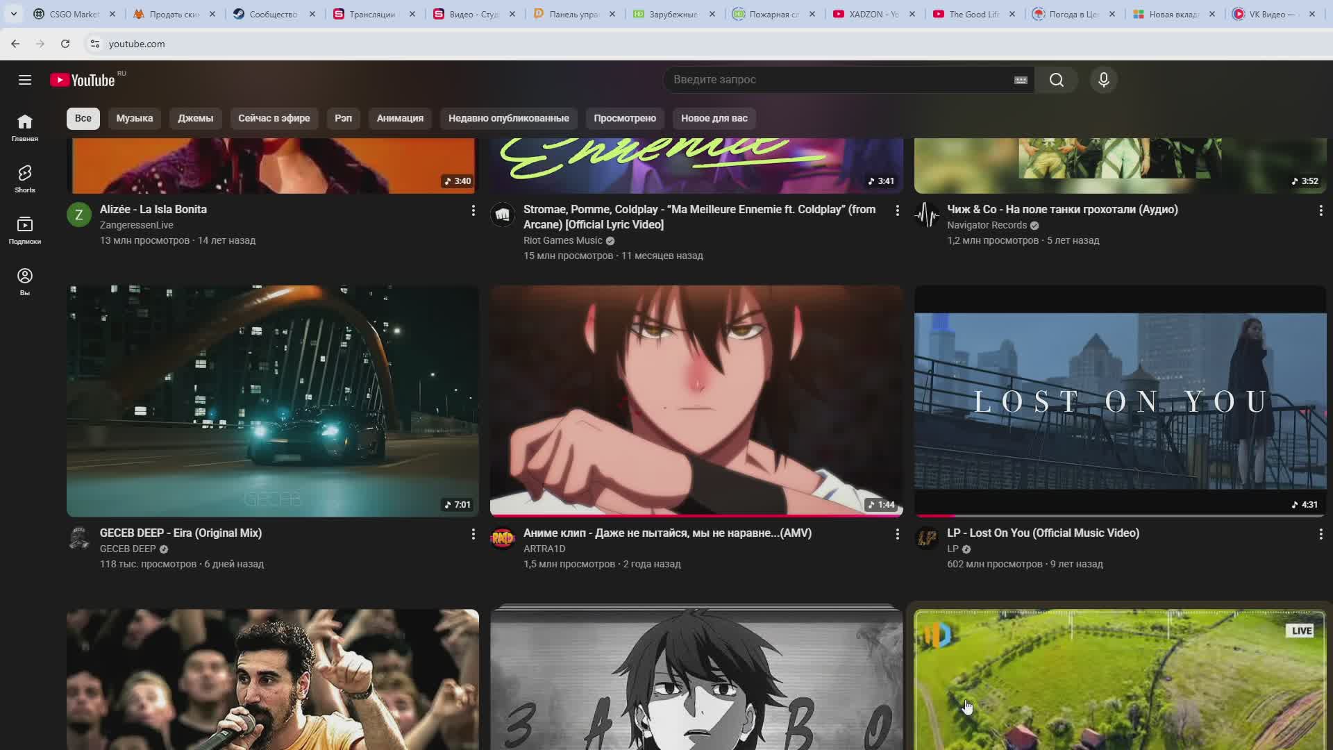Switch to the 'VK Видео' browser tab
Image resolution: width=1333 pixels, height=750 pixels.
point(1269,14)
